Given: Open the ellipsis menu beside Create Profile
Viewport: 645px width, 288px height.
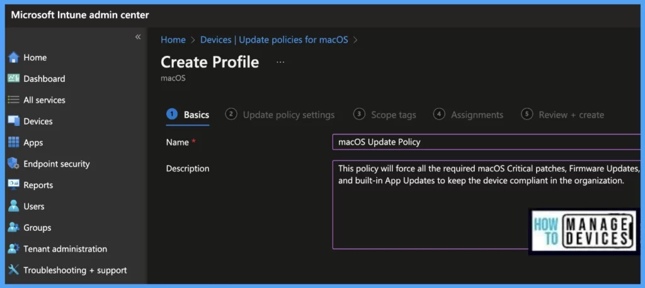Looking at the screenshot, I should tap(280, 62).
